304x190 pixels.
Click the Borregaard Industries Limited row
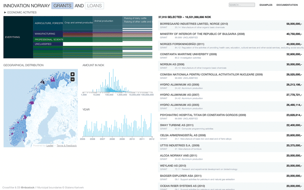pyautogui.click(x=231, y=25)
